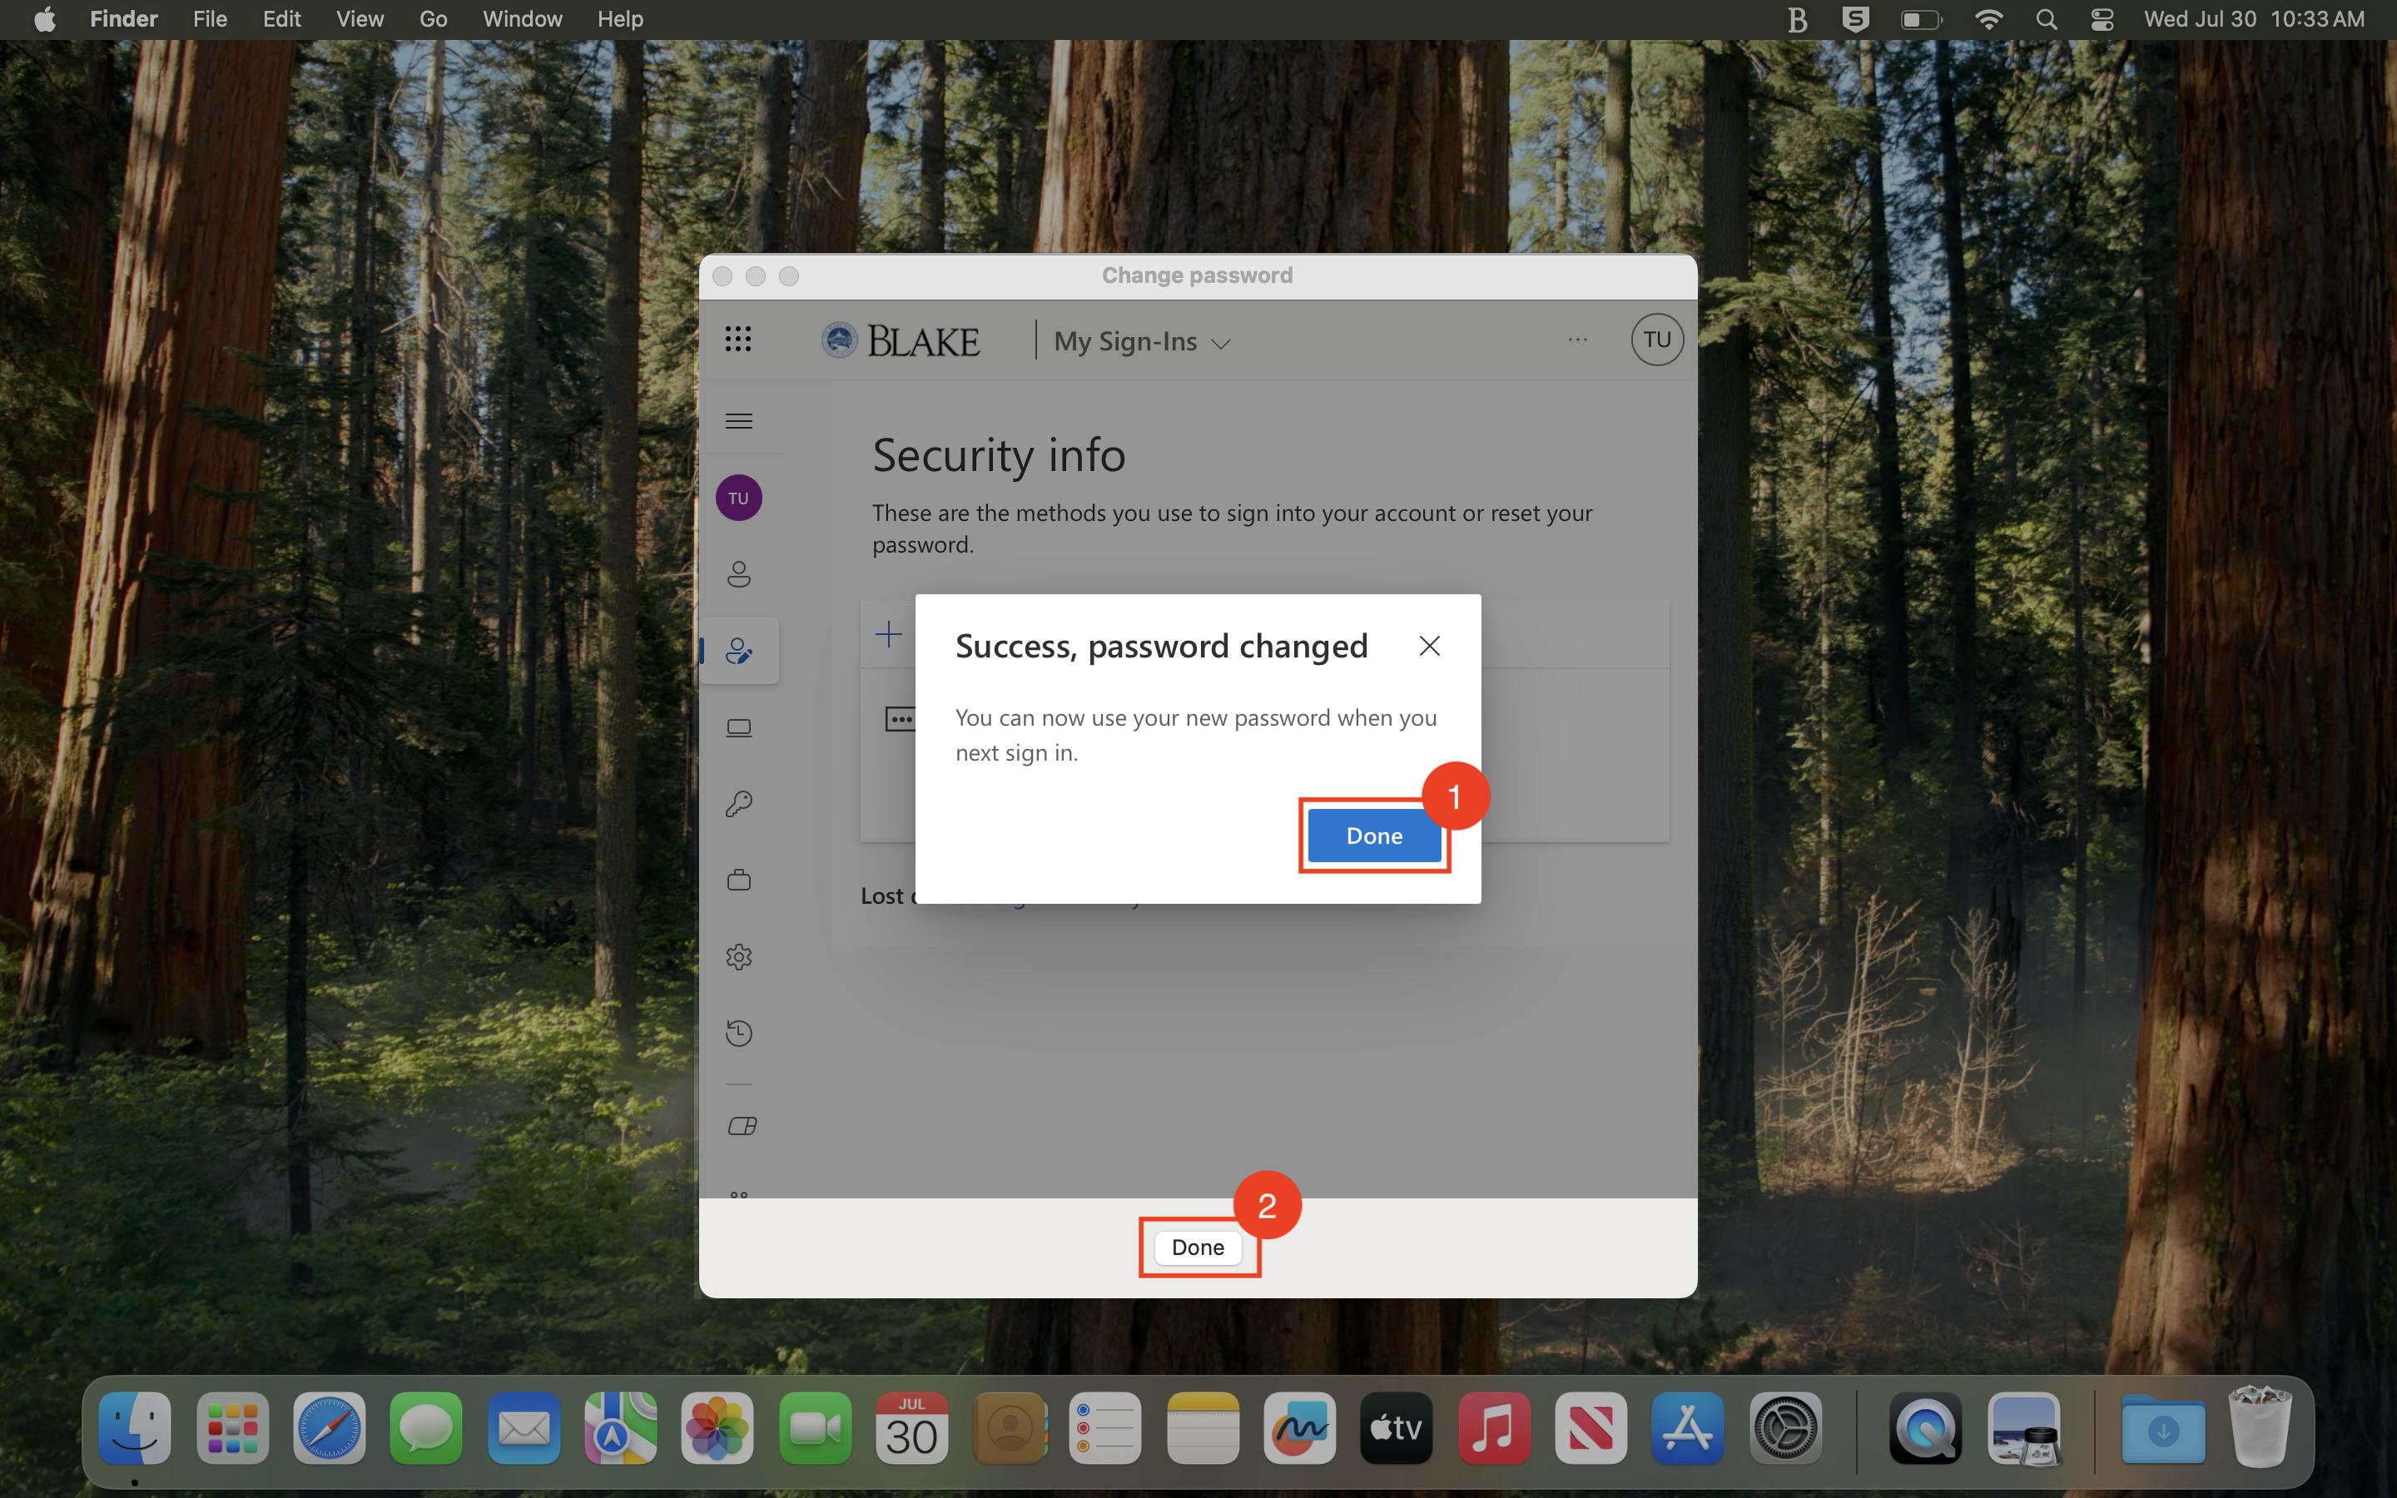This screenshot has width=2397, height=1498.
Task: Open the app launcher grid icon
Action: (x=738, y=340)
